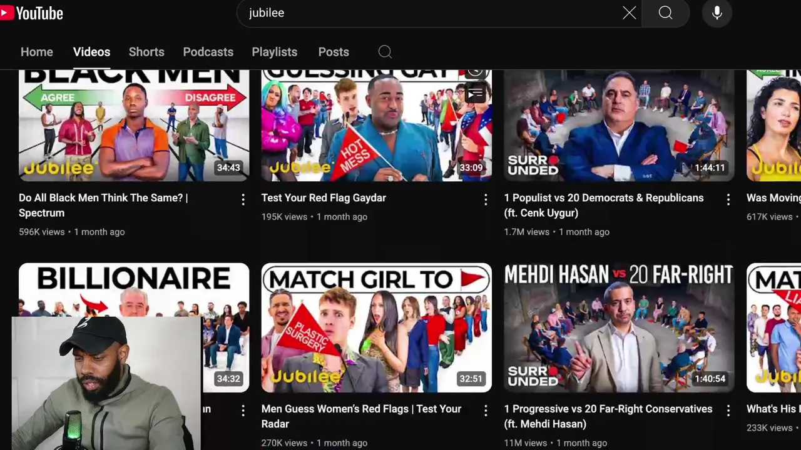Select the Videos tab
This screenshot has width=801, height=450.
(91, 52)
